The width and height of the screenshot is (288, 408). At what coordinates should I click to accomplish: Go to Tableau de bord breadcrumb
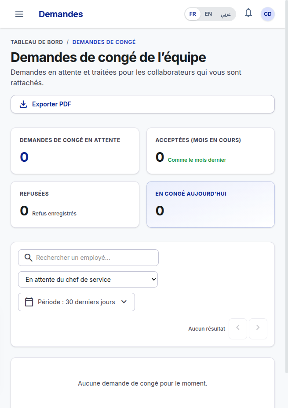[x=36, y=42]
